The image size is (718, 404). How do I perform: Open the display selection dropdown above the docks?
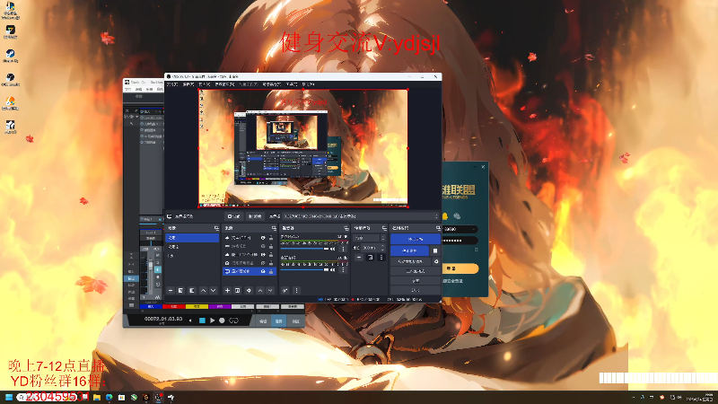(361, 216)
